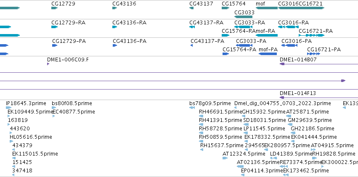358x177 pixels.
Task: Select the DME1-014F13 feature
Action: pyautogui.click(x=319, y=98)
